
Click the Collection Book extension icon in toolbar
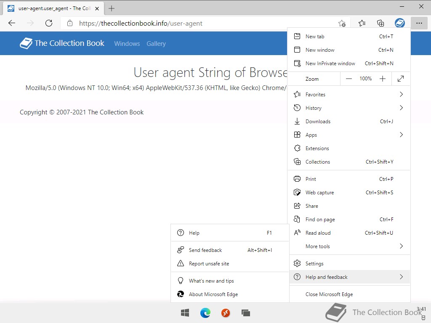[400, 23]
